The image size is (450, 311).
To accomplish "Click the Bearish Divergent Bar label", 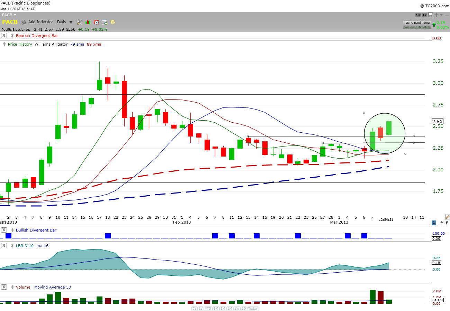I will 37,36.
